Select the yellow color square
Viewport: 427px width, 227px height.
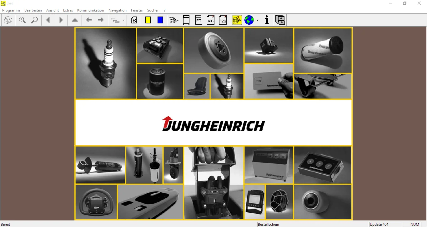148,20
